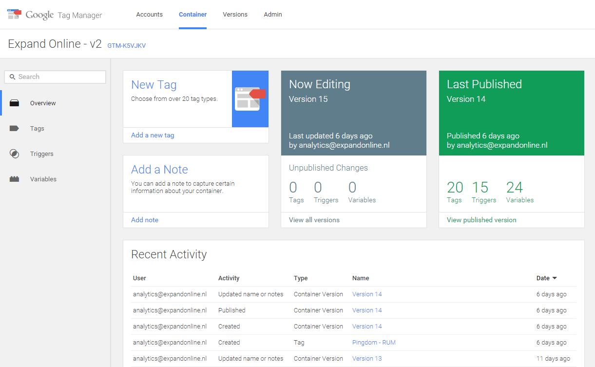Switch to the Versions tab

[235, 15]
